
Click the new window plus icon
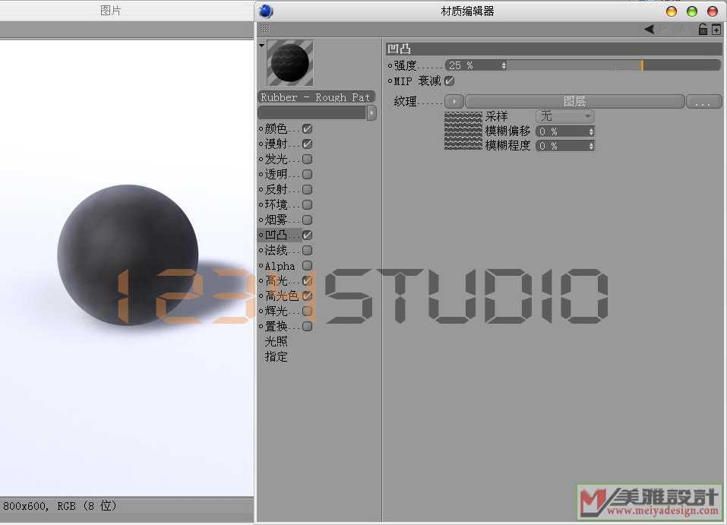(716, 30)
